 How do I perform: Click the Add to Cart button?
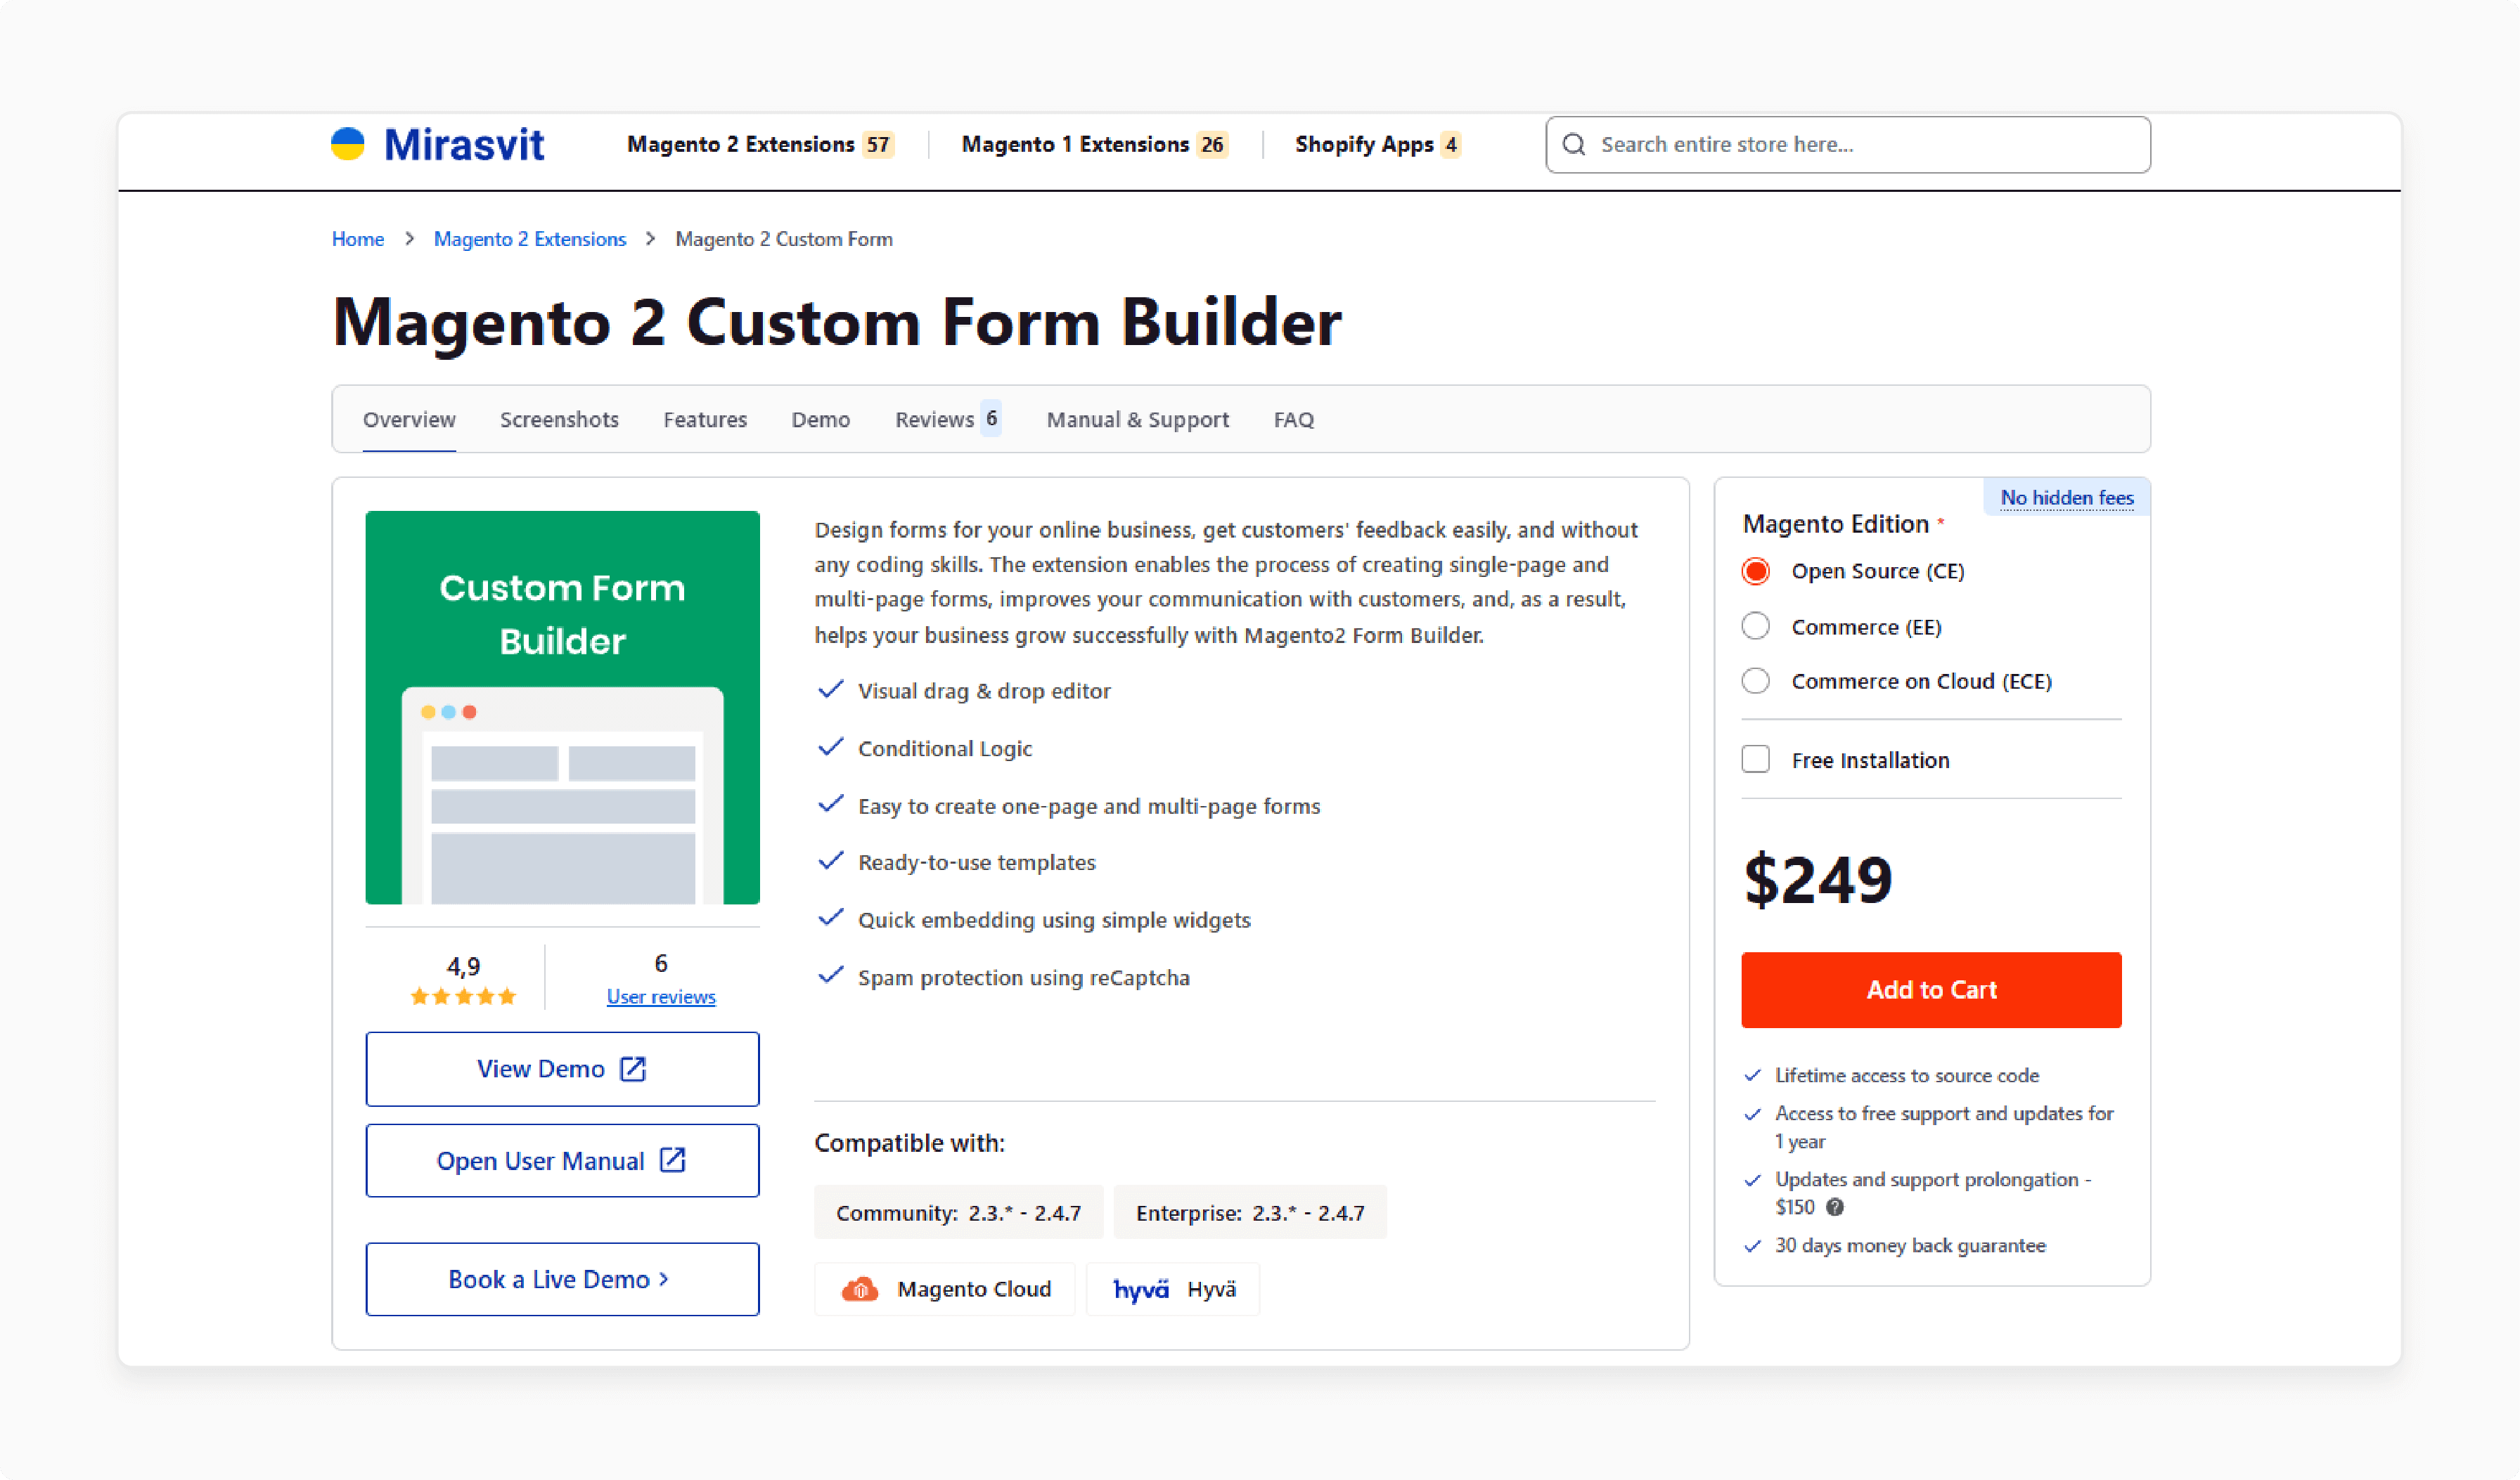point(1931,989)
